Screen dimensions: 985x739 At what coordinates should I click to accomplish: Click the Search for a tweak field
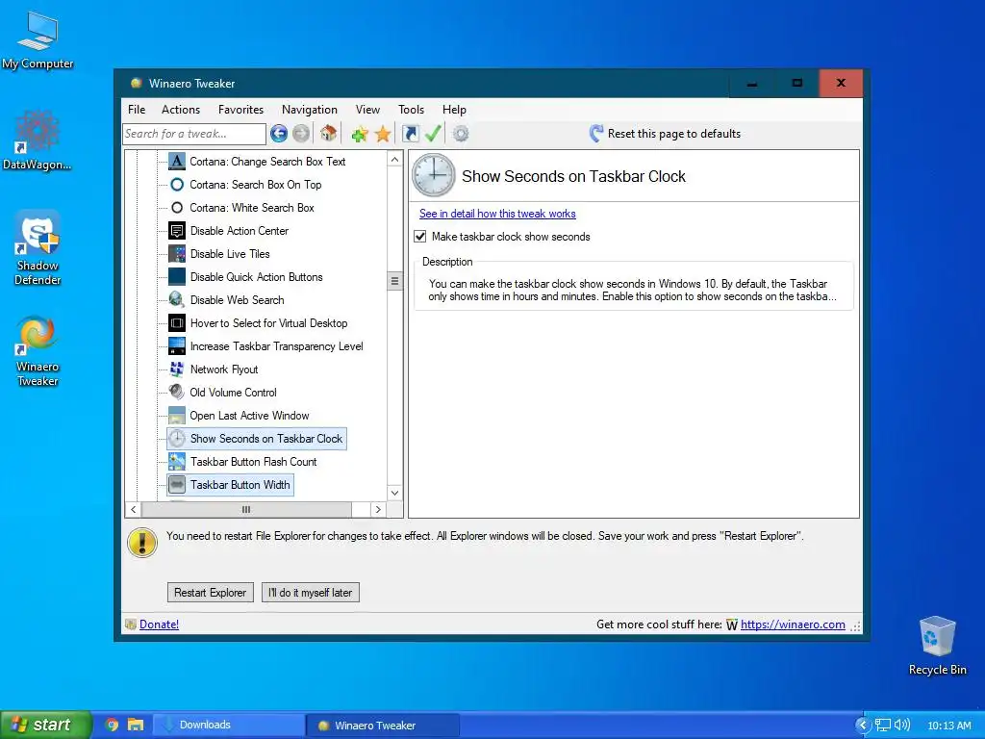(194, 133)
